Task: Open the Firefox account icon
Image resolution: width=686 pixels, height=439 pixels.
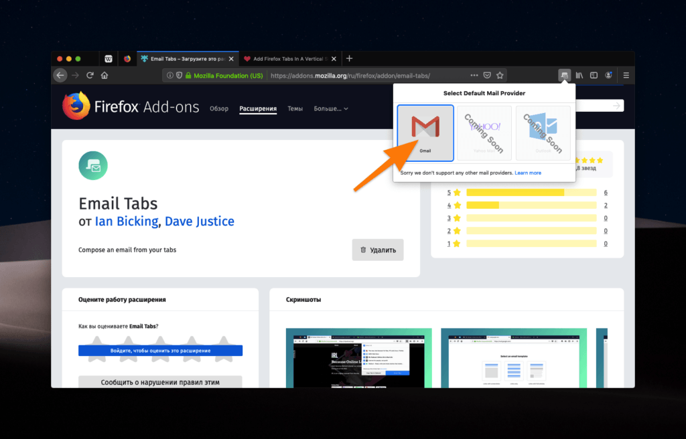Action: coord(608,75)
